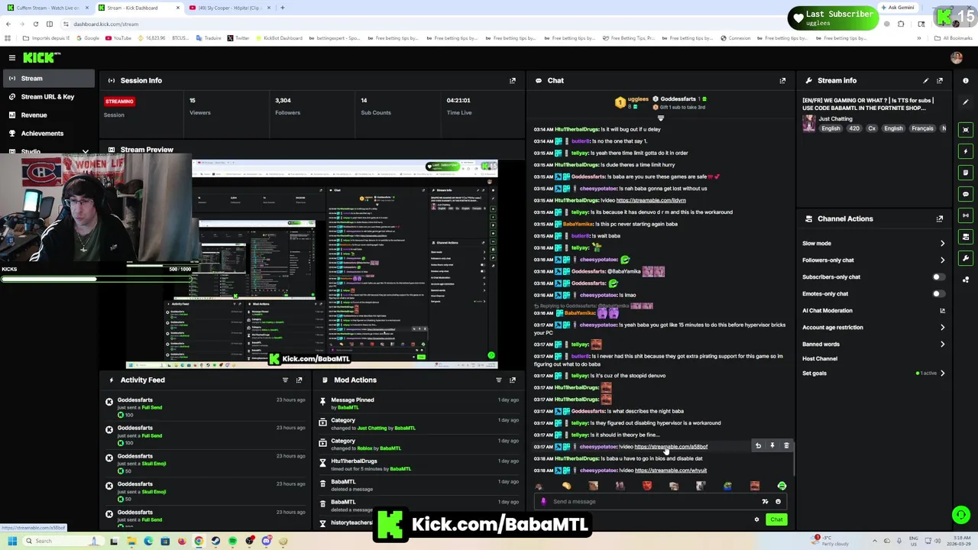This screenshot has height=550, width=978.
Task: Open Mod Actions filter icon
Action: (499, 380)
